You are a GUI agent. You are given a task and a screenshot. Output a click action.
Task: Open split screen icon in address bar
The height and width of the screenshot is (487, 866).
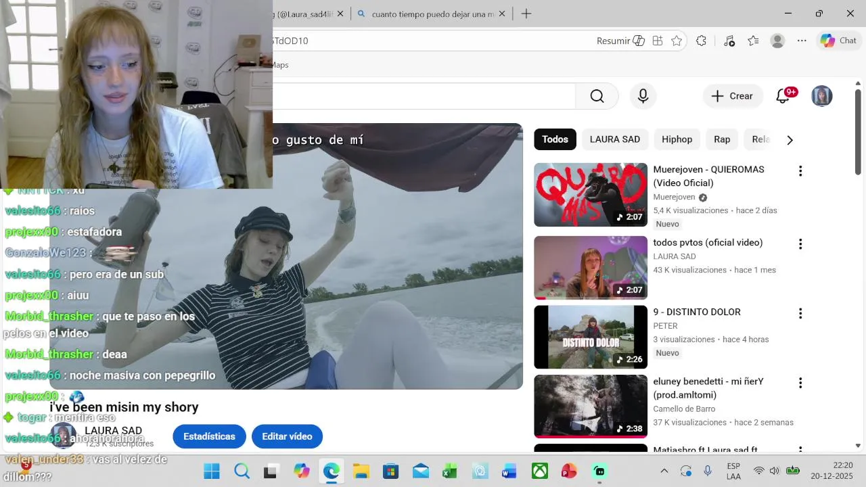pyautogui.click(x=658, y=41)
